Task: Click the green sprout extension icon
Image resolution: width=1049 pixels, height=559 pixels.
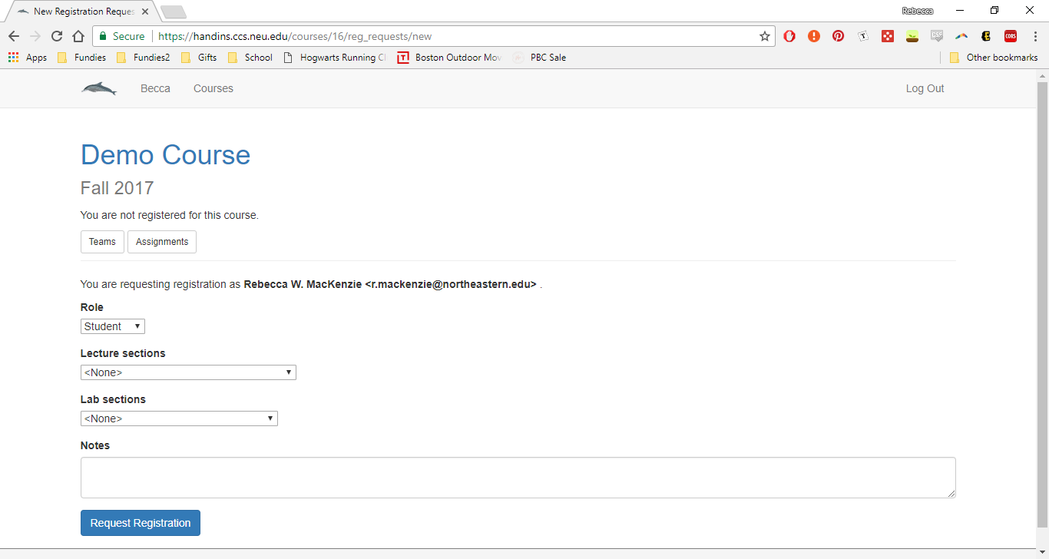Action: tap(912, 36)
